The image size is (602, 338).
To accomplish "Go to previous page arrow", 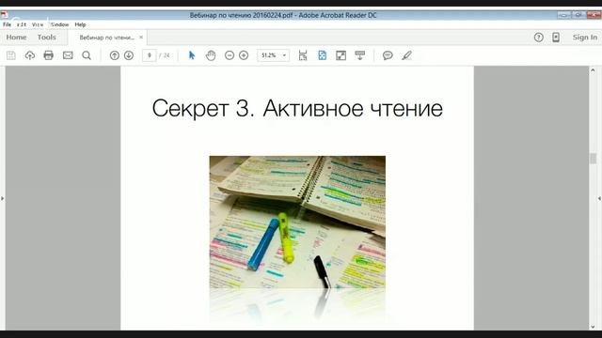I will (x=115, y=55).
